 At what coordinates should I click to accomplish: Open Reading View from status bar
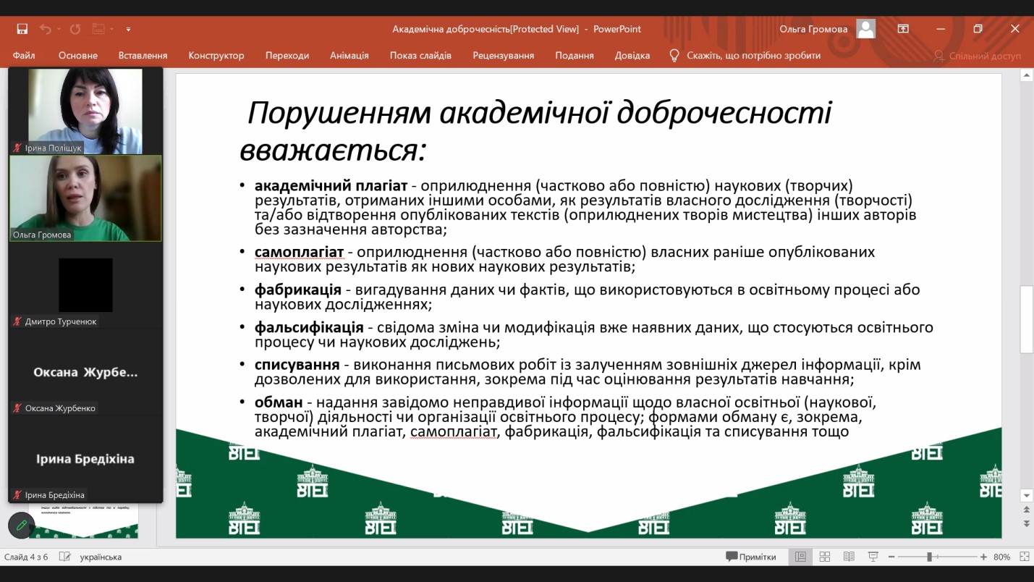tap(849, 557)
